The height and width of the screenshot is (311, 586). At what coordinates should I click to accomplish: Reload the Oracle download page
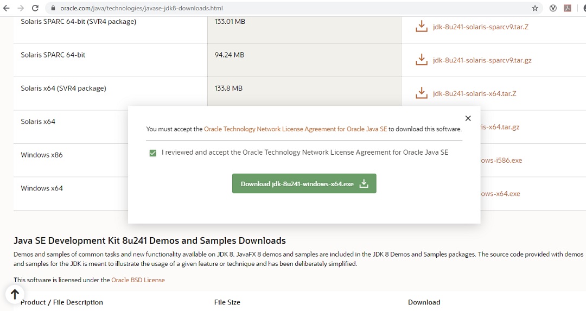[35, 8]
